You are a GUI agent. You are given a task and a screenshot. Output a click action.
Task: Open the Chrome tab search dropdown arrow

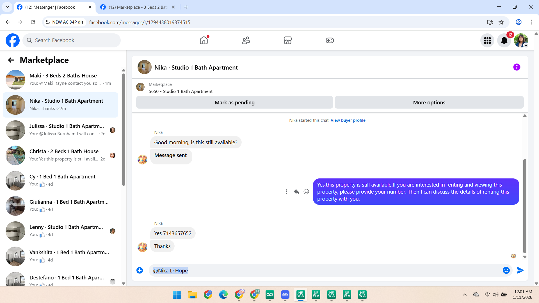click(7, 7)
